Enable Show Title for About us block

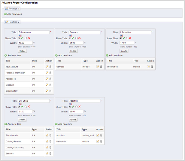pyautogui.click(x=70, y=107)
